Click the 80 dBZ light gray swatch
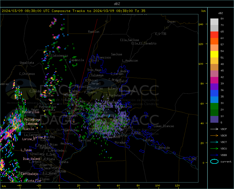234x189 pixels. tap(214, 22)
